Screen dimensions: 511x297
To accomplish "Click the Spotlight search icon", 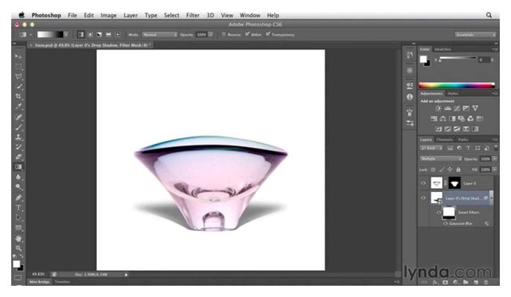I will coord(489,15).
